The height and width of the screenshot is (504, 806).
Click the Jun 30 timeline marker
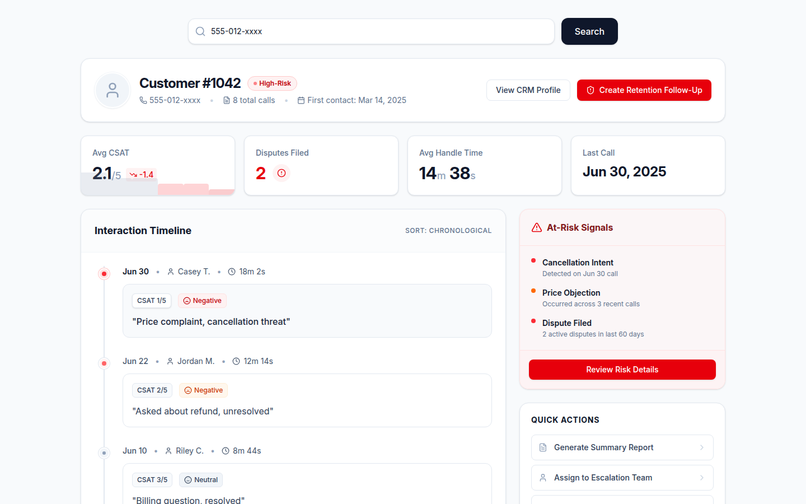(x=104, y=274)
